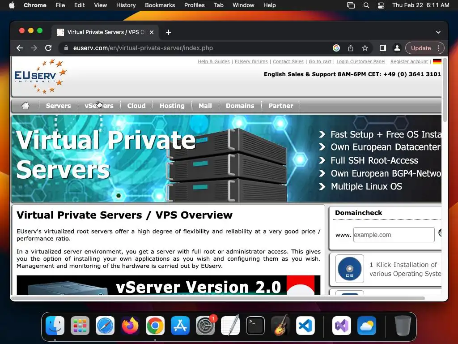This screenshot has height=344, width=458.
Task: Open the View menu
Action: click(x=101, y=5)
